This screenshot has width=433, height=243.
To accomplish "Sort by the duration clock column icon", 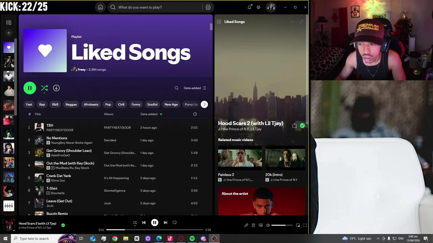I will 195,114.
